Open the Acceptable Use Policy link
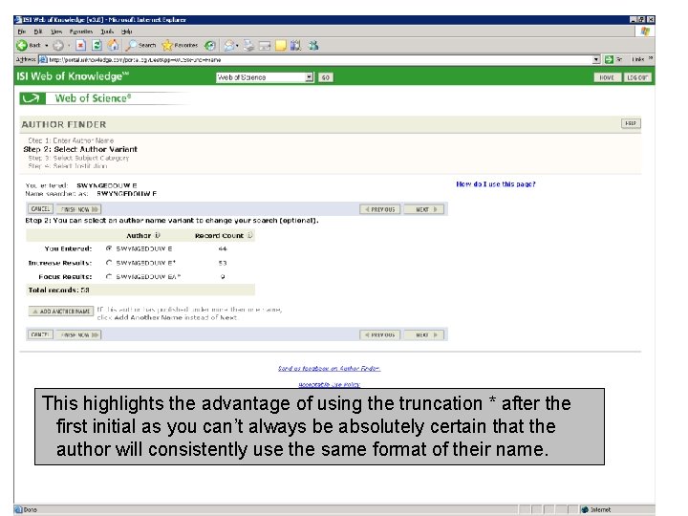Viewport: 688px width, 516px height. point(329,384)
